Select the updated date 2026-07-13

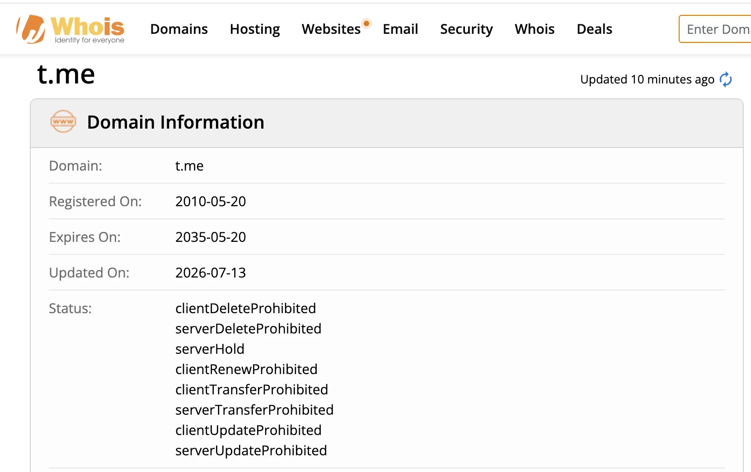pyautogui.click(x=211, y=273)
